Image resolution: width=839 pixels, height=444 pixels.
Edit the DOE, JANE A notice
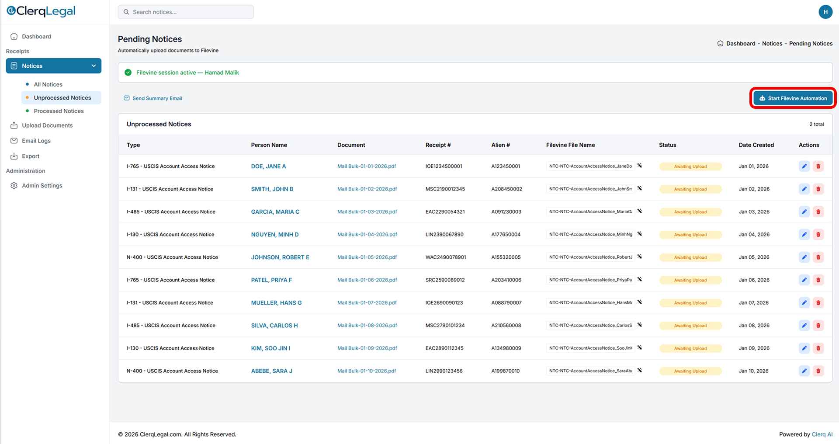coord(804,166)
